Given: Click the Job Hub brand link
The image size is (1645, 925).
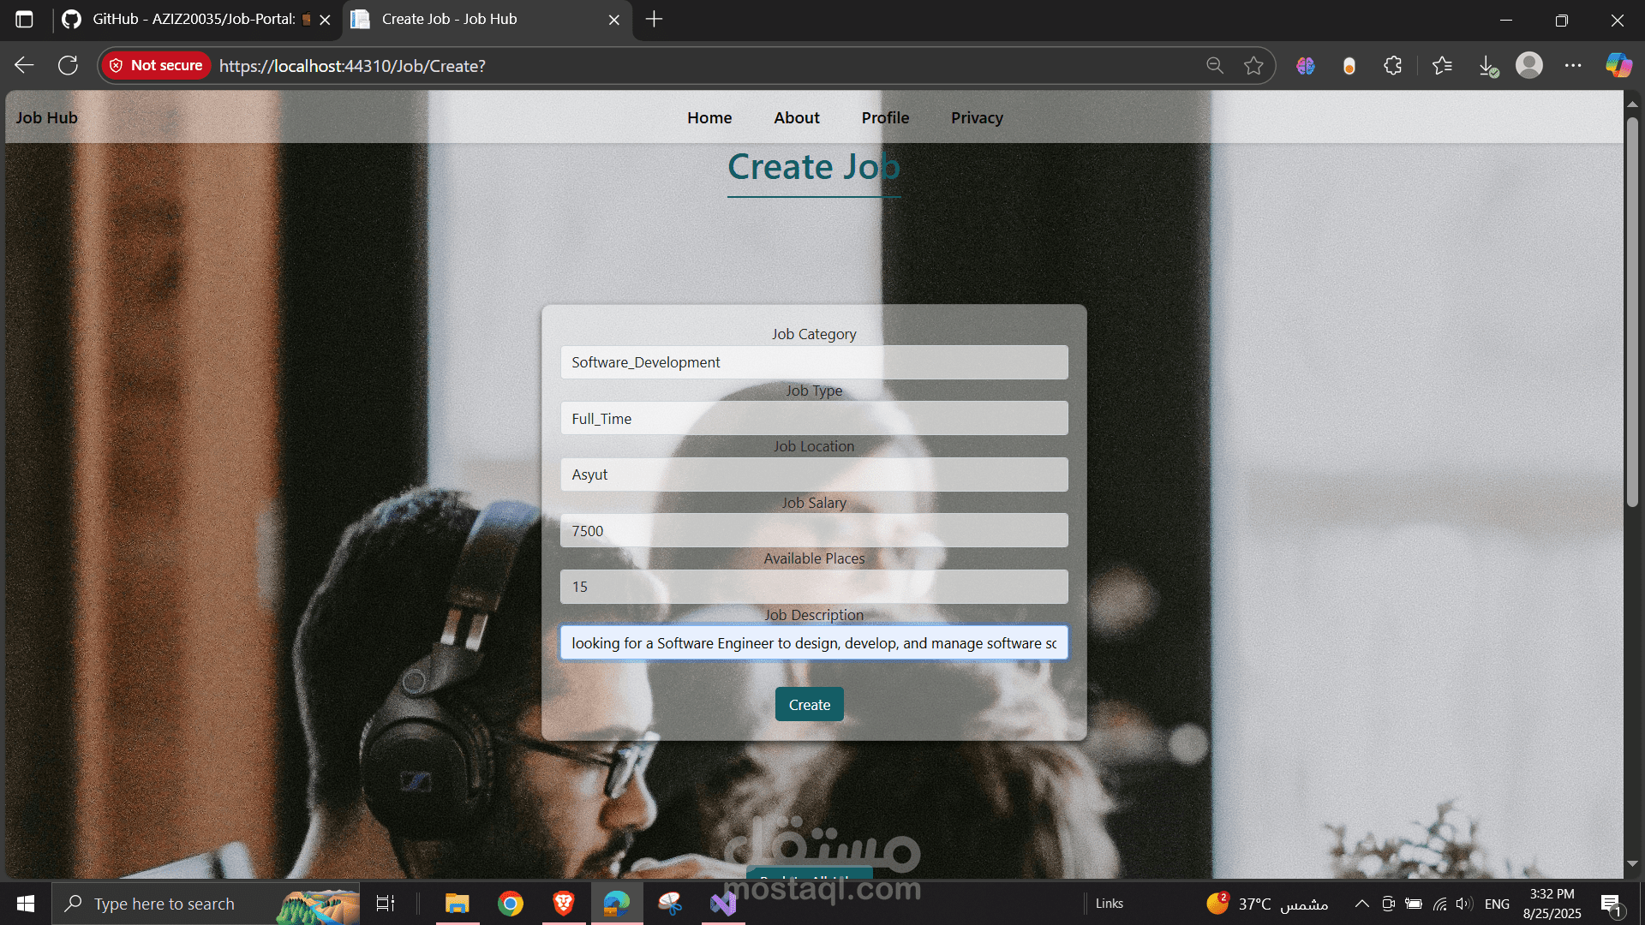Looking at the screenshot, I should pos(46,117).
